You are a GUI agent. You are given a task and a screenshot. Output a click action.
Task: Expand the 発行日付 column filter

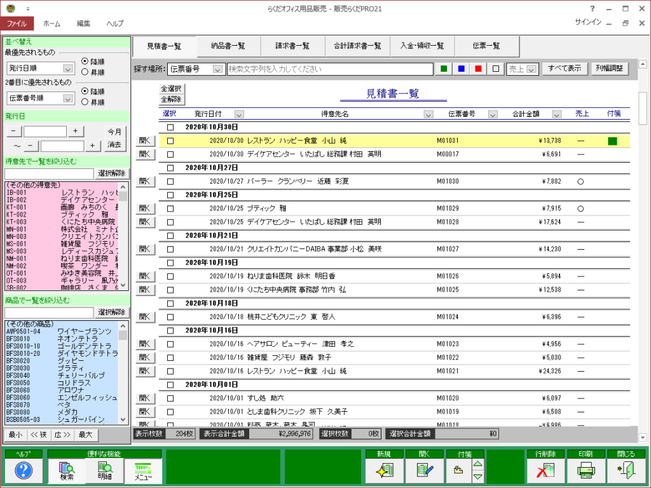(239, 114)
